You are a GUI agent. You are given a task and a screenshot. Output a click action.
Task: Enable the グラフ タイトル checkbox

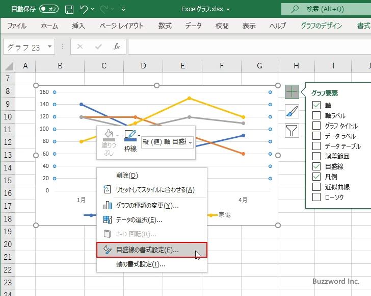pos(316,126)
